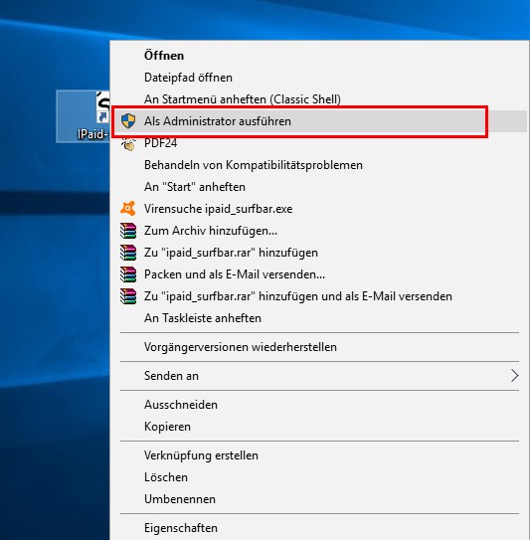Expand the 'Senden an' submenu arrow
The image size is (530, 540).
514,376
